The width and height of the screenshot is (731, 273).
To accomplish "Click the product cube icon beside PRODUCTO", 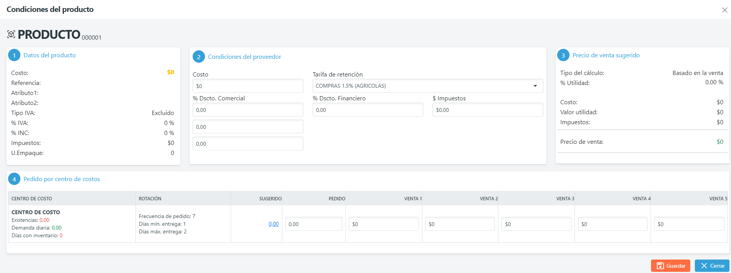I will click(11, 35).
